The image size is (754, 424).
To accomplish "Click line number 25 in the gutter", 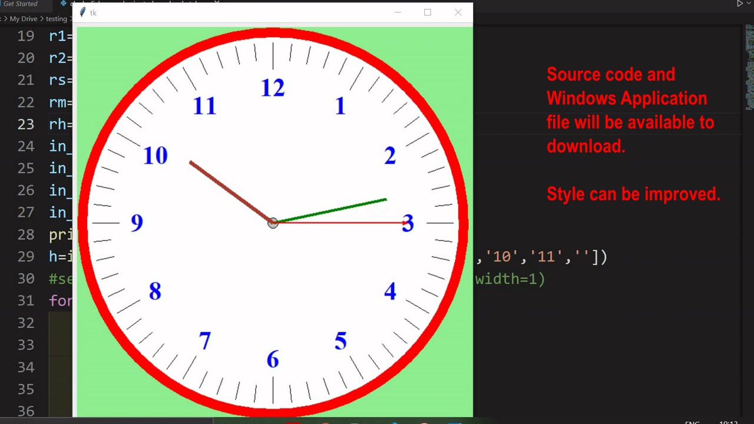I will pyautogui.click(x=25, y=169).
